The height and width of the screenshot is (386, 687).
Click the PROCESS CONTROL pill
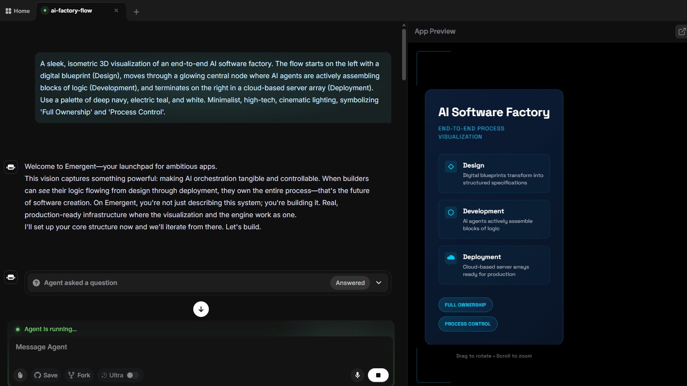(468, 324)
